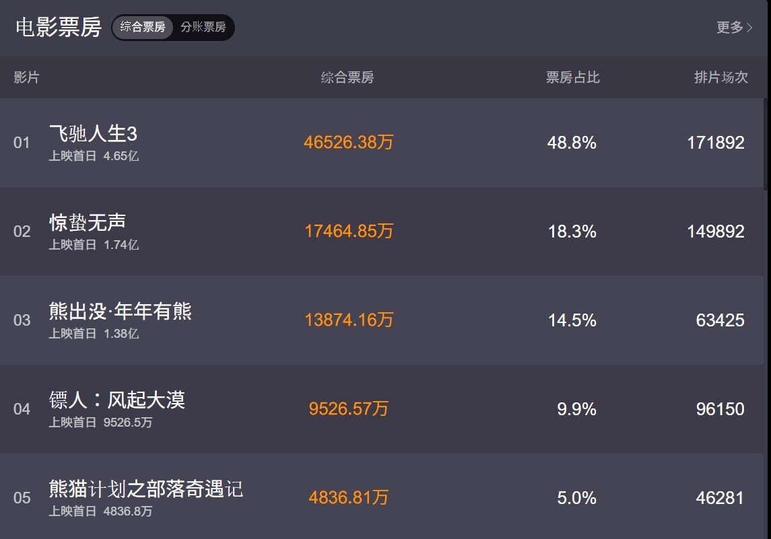Click the vertical scrollbar thumb on the right
Image resolution: width=771 pixels, height=539 pixels.
[x=765, y=144]
